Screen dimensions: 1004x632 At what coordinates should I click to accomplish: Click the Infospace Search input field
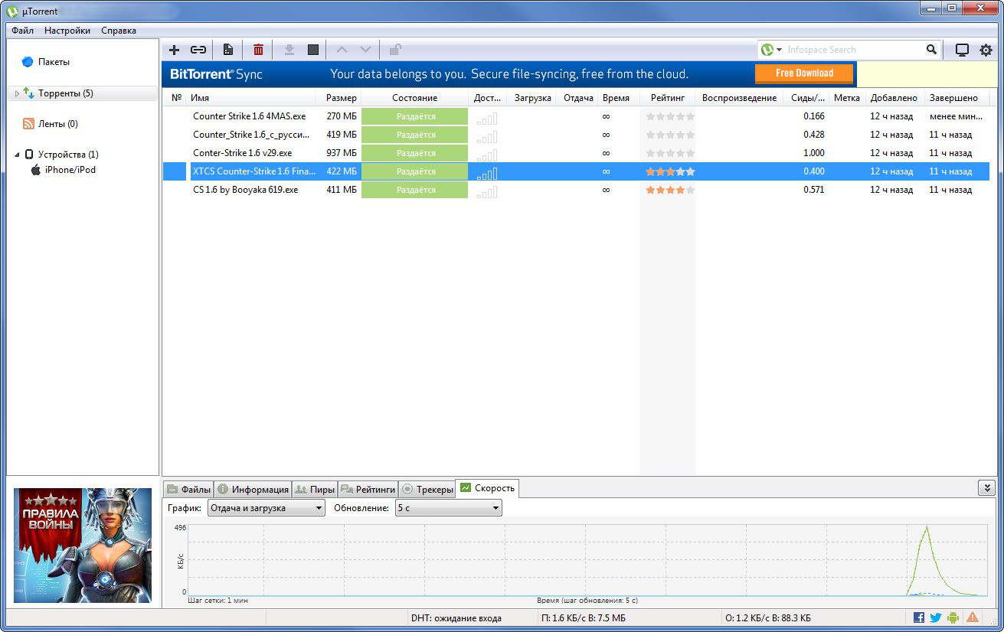[x=853, y=50]
